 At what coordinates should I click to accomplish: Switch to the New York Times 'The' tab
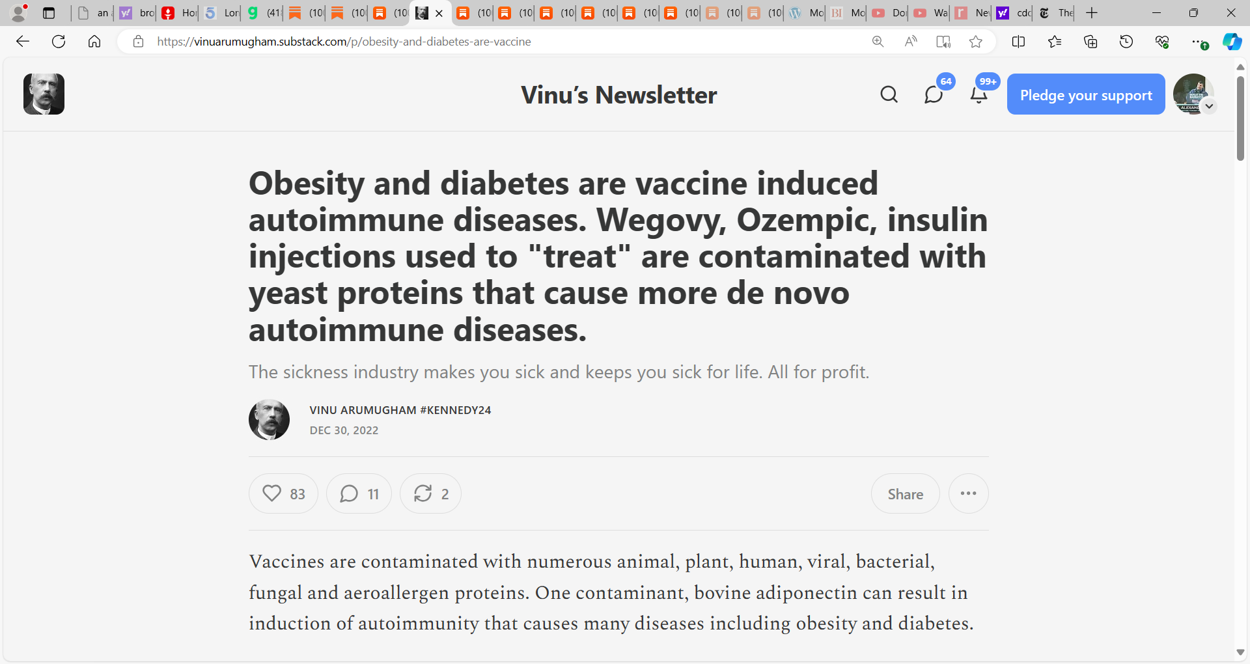tap(1056, 12)
